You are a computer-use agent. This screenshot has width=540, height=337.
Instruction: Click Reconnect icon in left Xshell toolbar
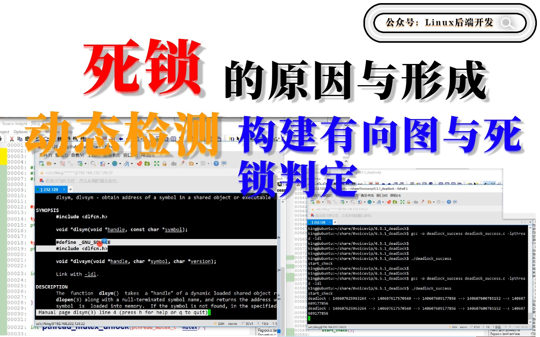[x=70, y=164]
